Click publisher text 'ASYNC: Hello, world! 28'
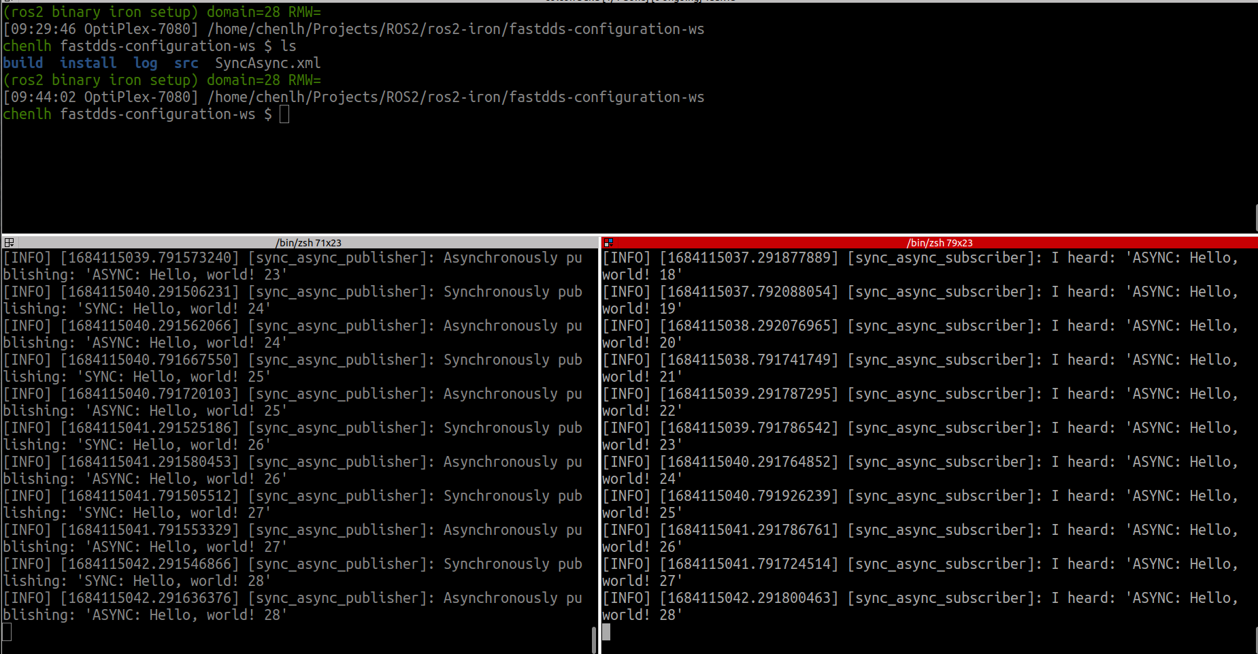This screenshot has height=654, width=1258. pos(186,615)
